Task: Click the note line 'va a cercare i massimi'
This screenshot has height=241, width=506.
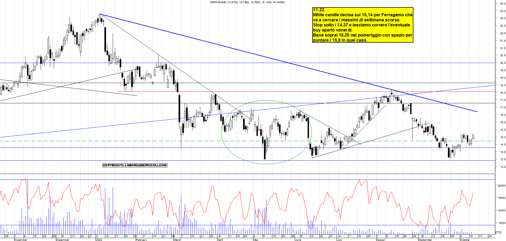Action: pyautogui.click(x=357, y=20)
